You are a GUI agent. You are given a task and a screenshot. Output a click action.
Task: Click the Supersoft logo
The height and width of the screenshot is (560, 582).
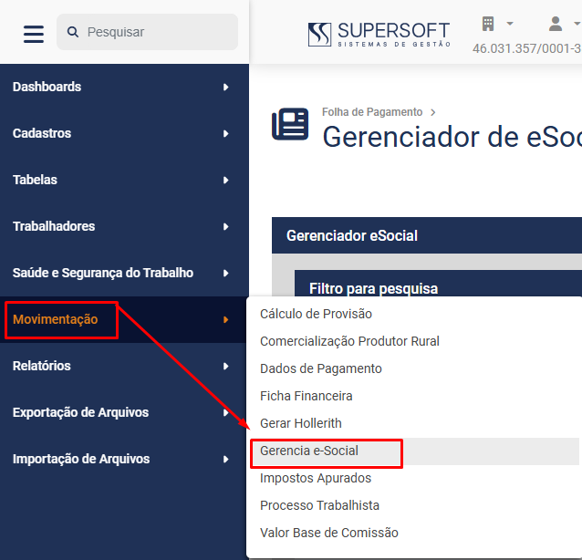pos(379,34)
